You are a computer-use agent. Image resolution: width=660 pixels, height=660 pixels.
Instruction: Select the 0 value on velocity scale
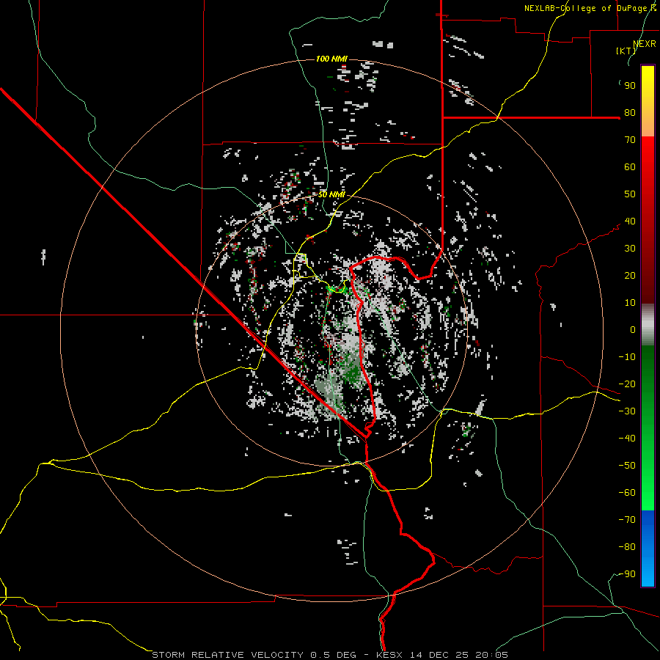pos(633,330)
